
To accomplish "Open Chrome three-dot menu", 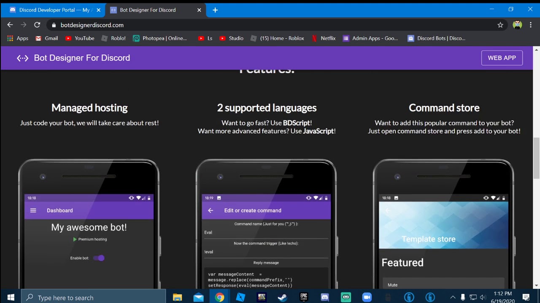I will [x=531, y=25].
